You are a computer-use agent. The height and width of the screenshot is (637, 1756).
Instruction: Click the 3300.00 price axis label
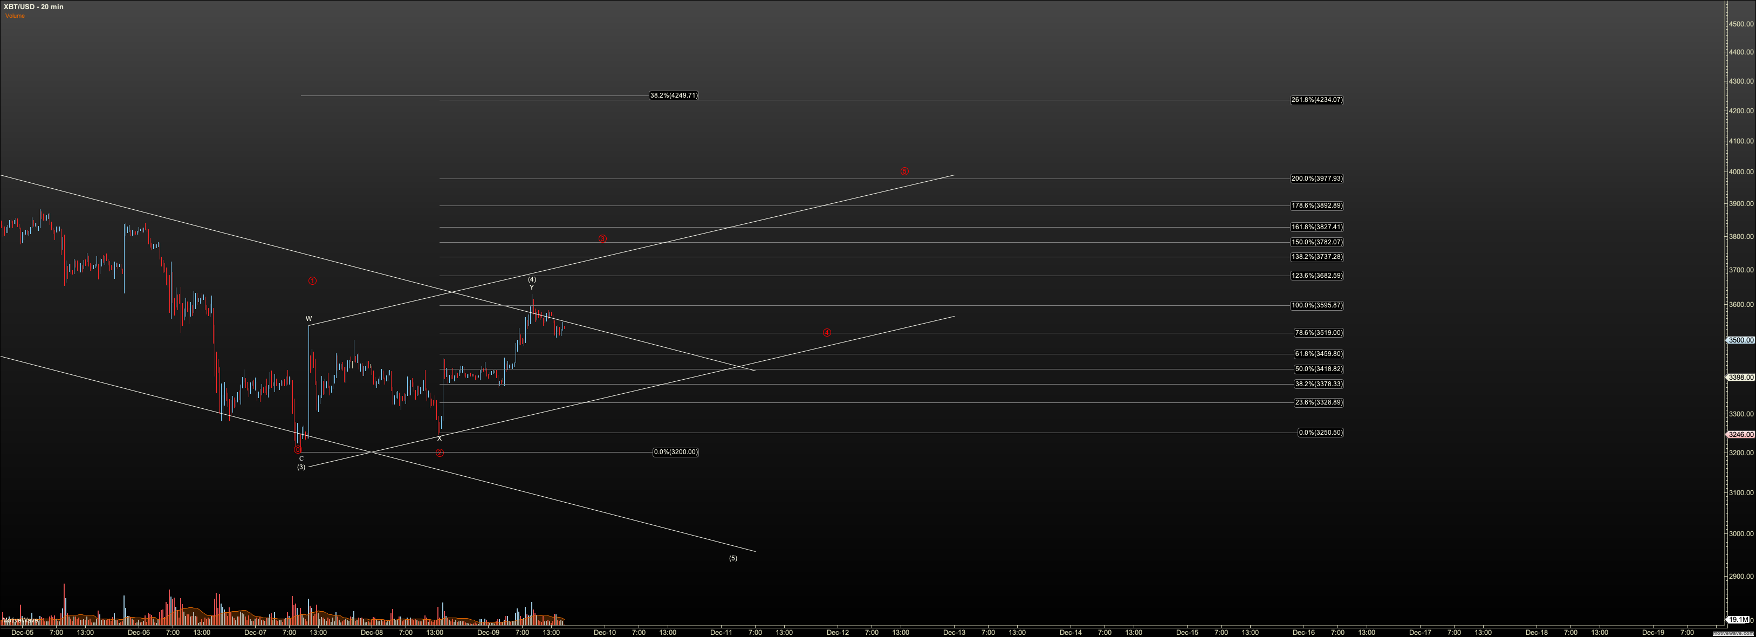click(1741, 414)
